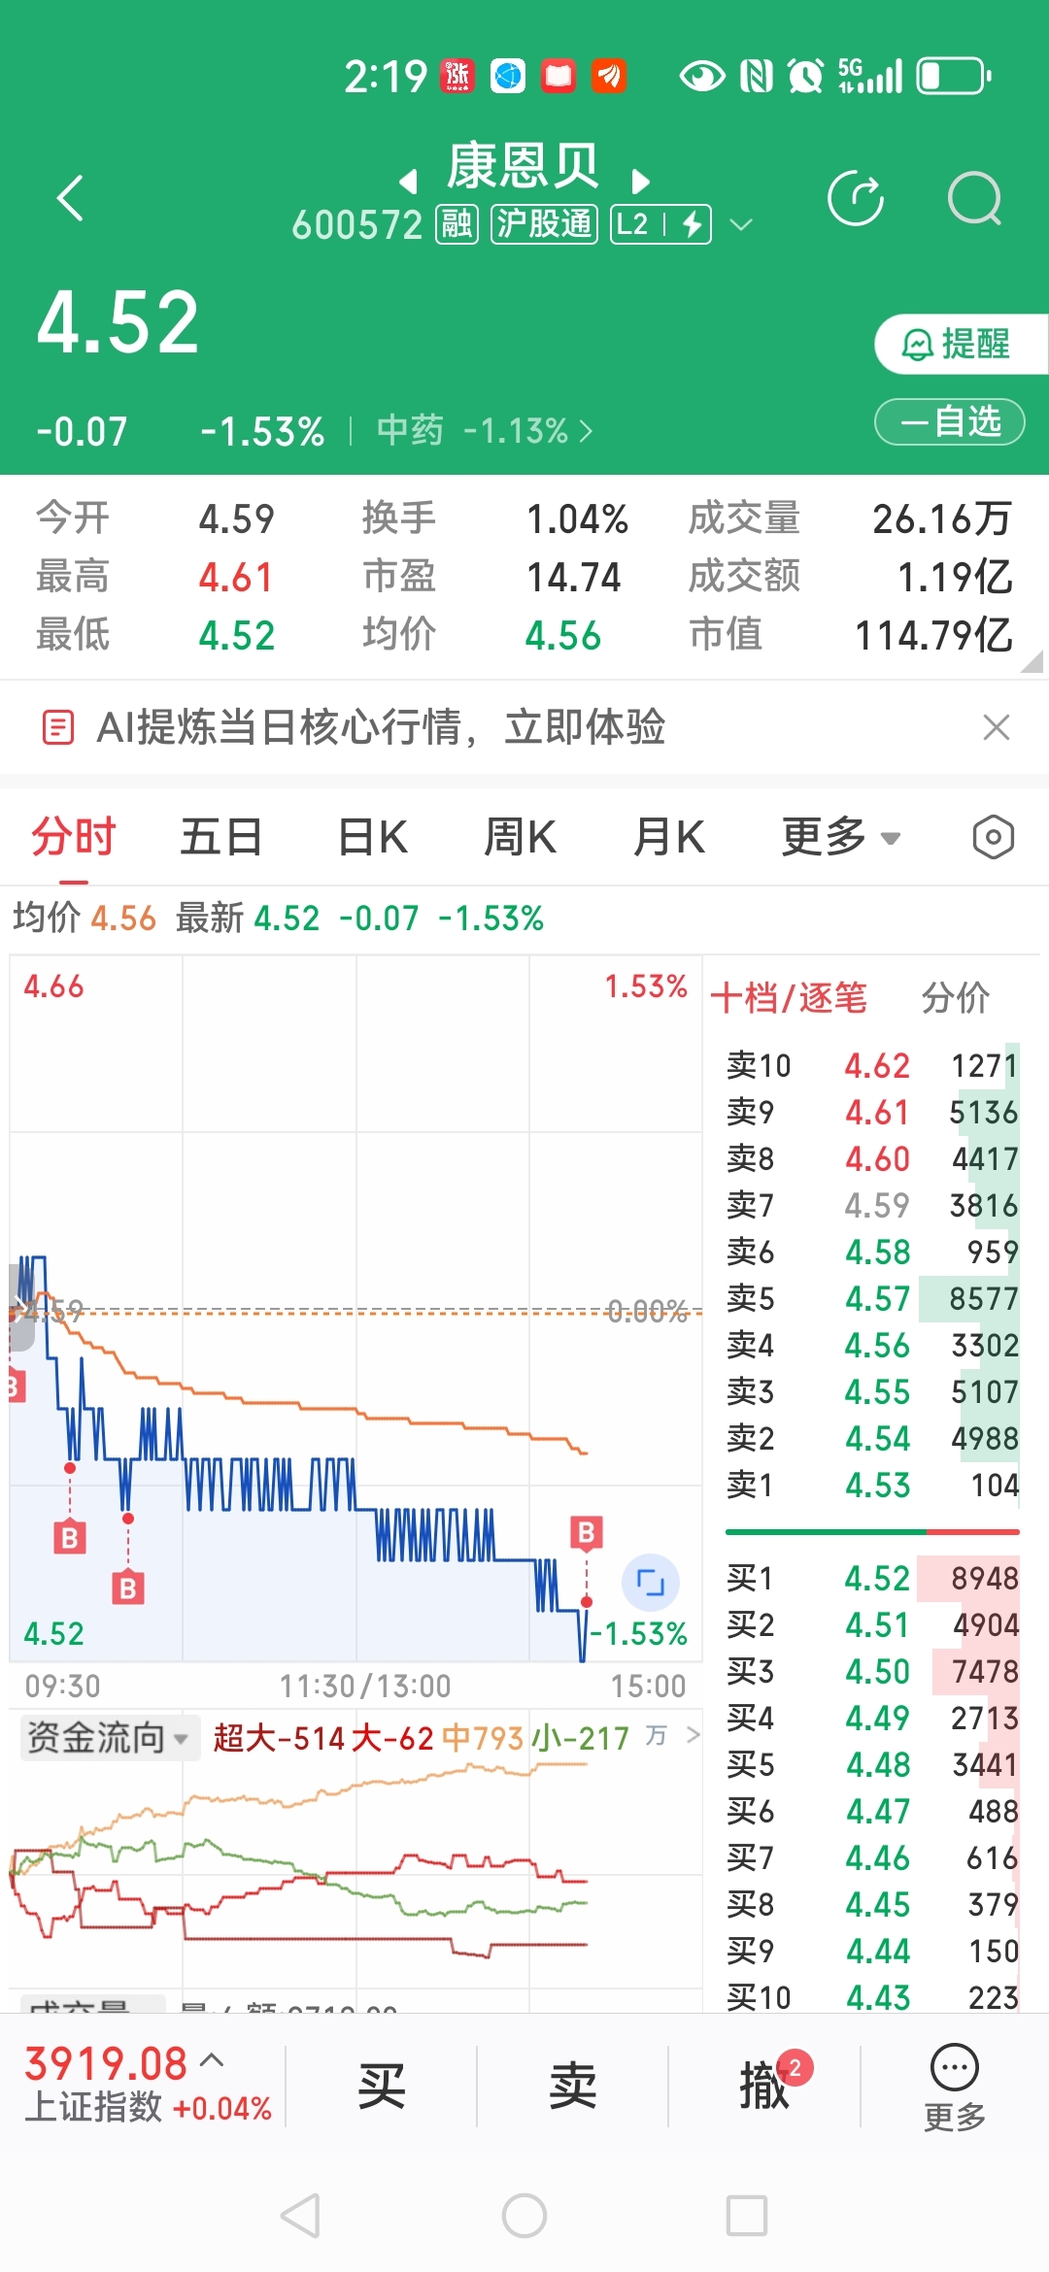1049x2272 pixels.
Task: Expand chart to fullscreen icon
Action: 650,1583
